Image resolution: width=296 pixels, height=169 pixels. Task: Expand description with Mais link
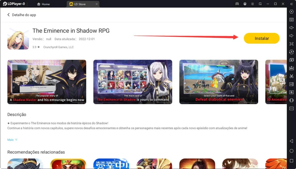(x=12, y=140)
